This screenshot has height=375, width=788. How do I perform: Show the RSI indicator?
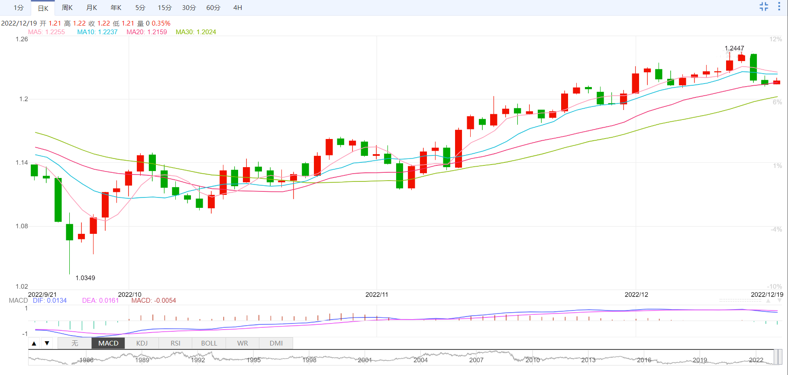coord(175,343)
